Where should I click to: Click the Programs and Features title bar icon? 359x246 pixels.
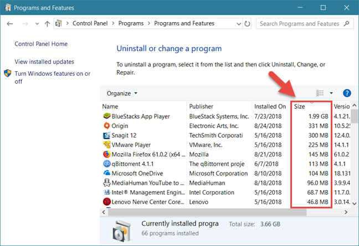[8, 8]
